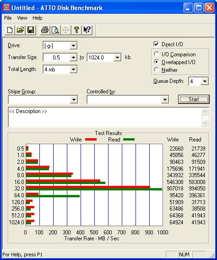217x260 pixels.
Task: Activate the context help arrow icon
Action: pos(87,30)
